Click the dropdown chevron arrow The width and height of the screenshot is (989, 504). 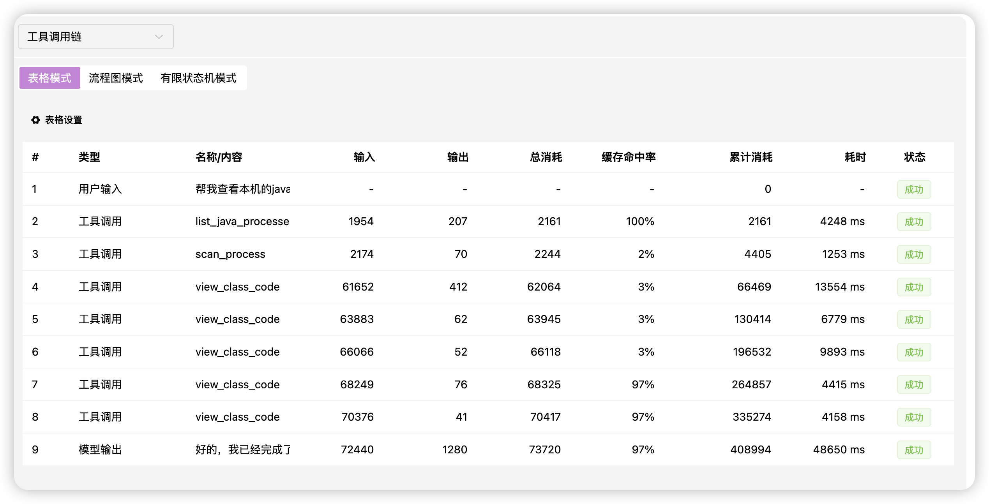tap(159, 37)
